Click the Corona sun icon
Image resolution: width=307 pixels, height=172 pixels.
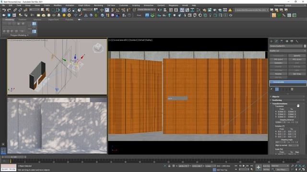[64, 15]
